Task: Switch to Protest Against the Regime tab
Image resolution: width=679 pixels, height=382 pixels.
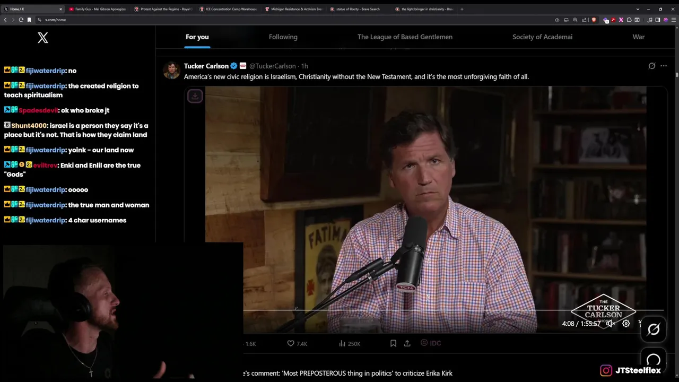Action: pos(163,9)
